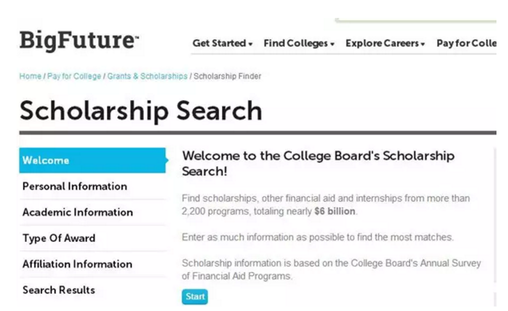Click the bold $6 billion text
This screenshot has width=508, height=311.
(335, 211)
